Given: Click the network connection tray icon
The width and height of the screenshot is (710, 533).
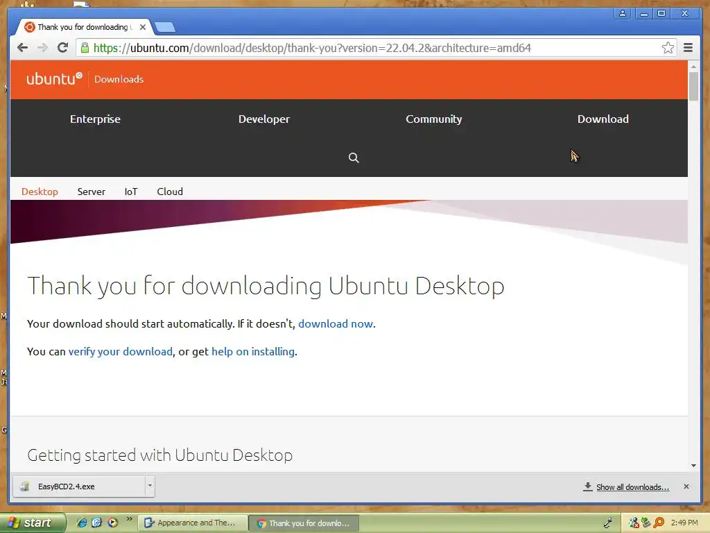Looking at the screenshot, I should [634, 523].
